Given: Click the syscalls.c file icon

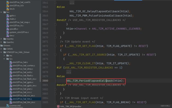Looking at the screenshot, I should point(8,29).
